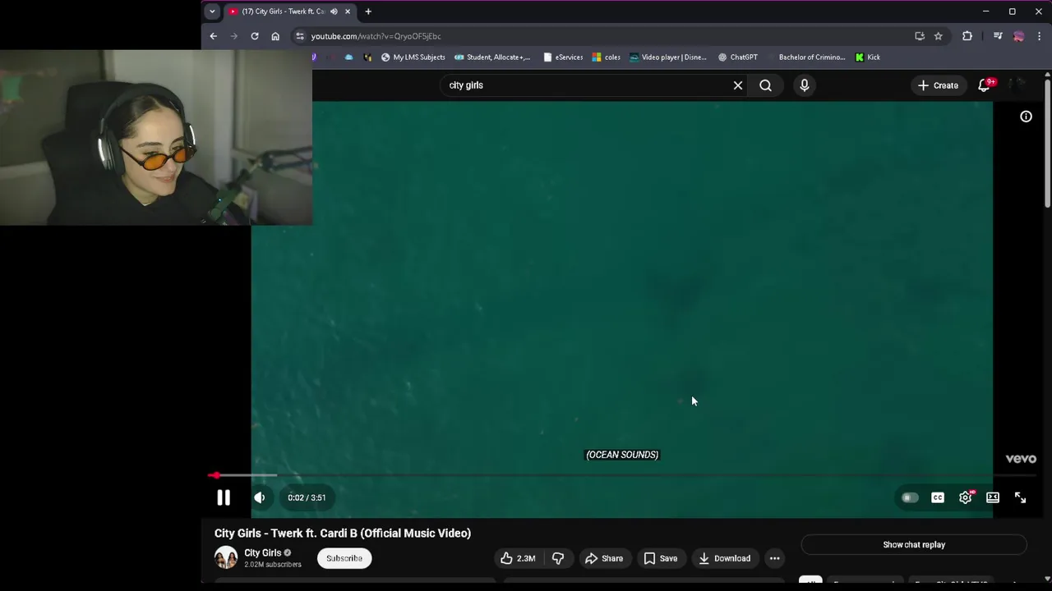1052x591 pixels.
Task: Open more actions three-dot menu
Action: click(774, 558)
